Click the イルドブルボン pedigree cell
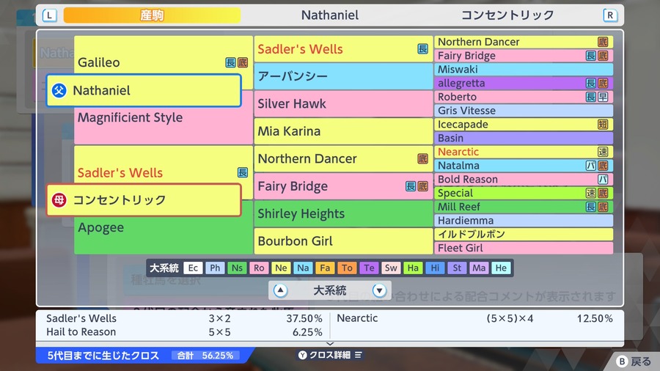This screenshot has width=660, height=371. (523, 235)
